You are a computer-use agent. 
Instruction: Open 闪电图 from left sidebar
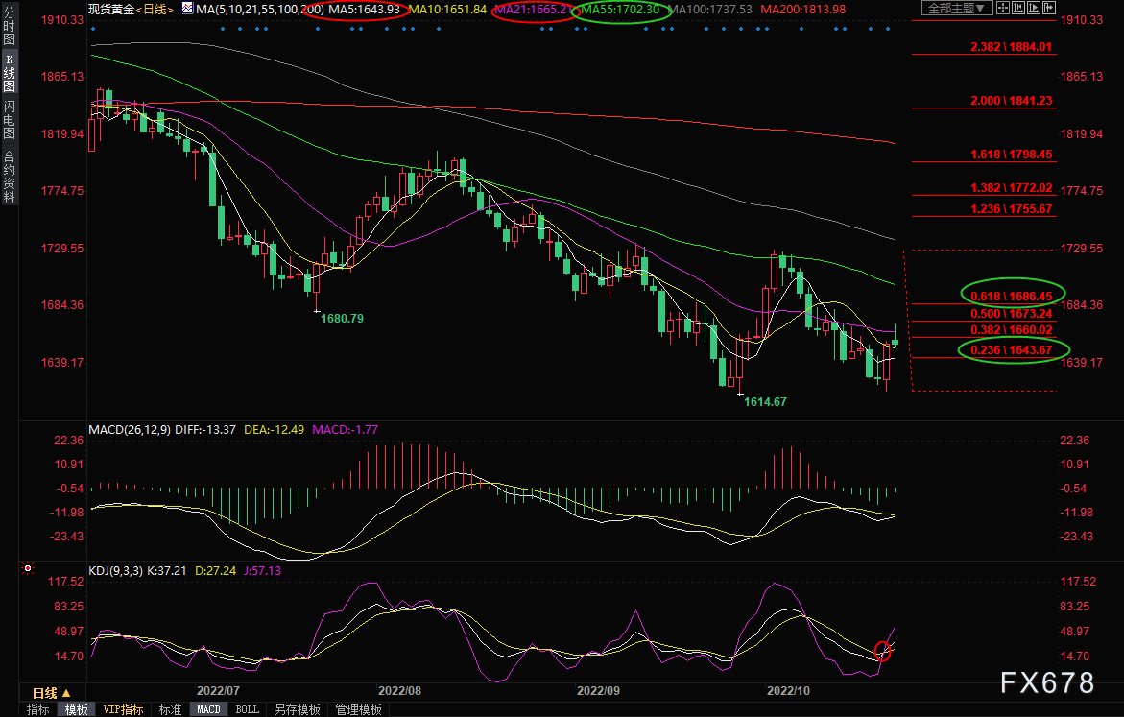9,119
